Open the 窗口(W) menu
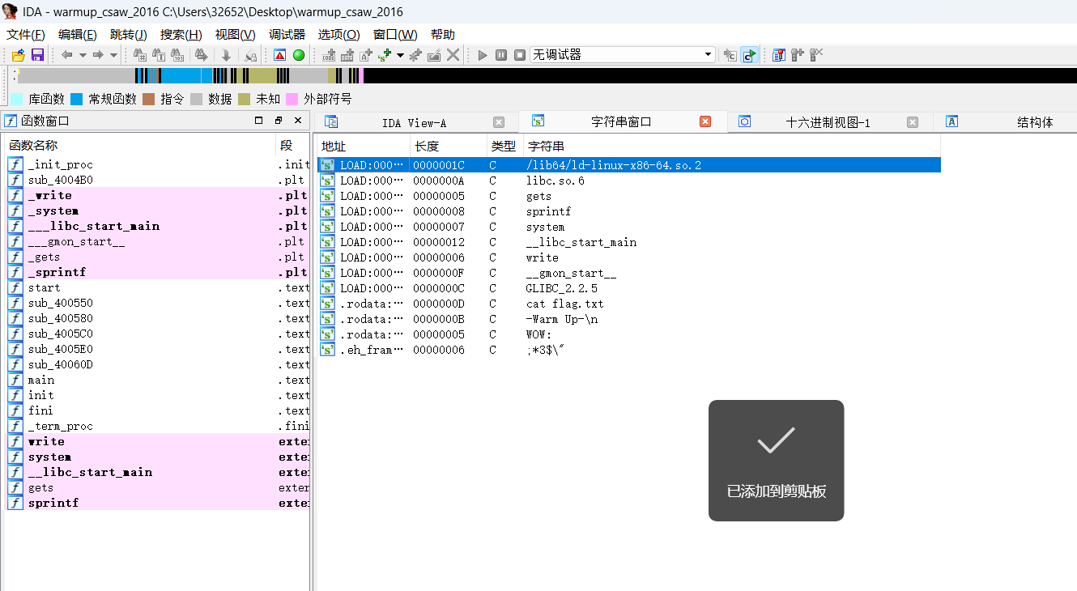Screen dimensions: 1077x591 tap(395, 34)
